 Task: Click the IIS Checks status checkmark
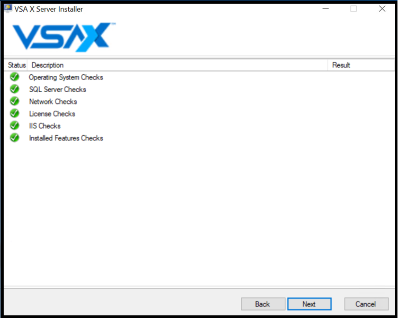[14, 126]
